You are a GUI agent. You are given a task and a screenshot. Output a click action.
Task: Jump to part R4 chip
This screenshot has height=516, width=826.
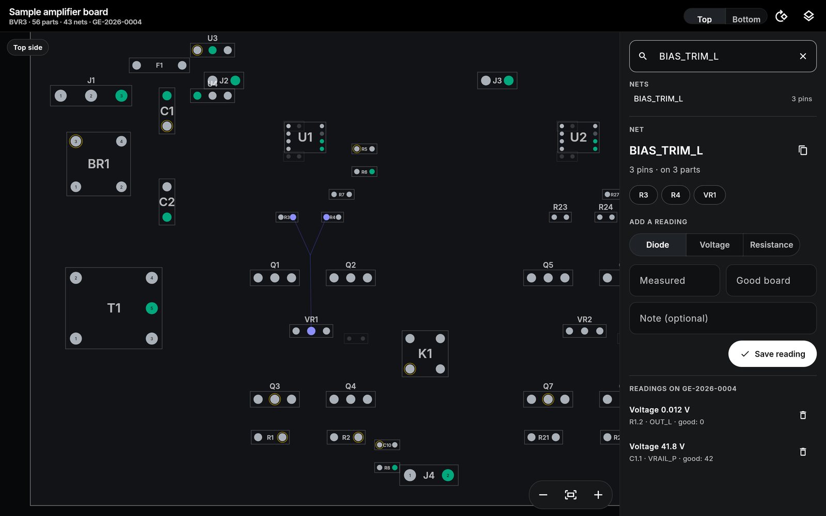click(676, 195)
